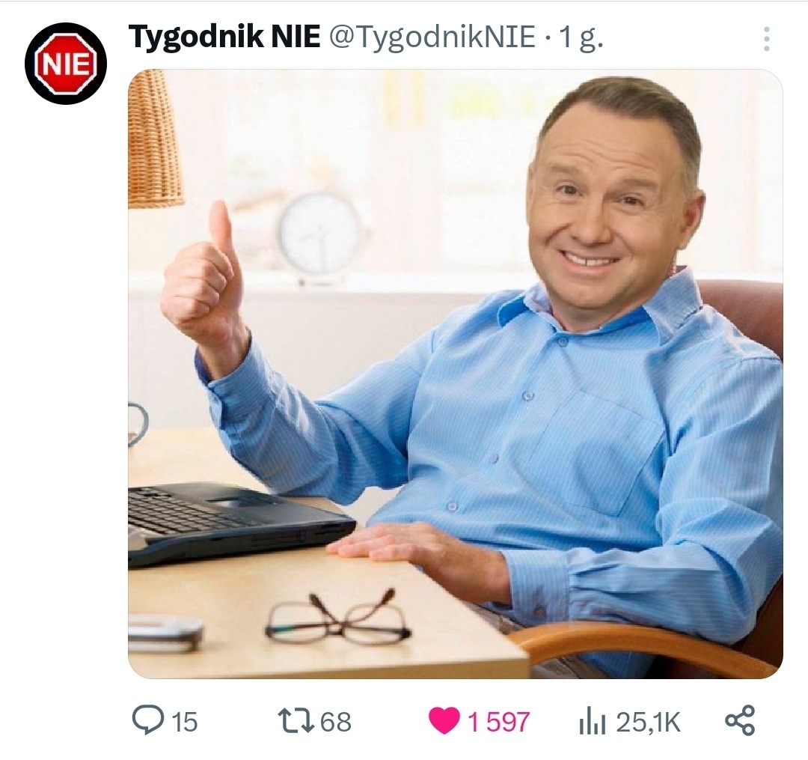Open the @TygodnikNIE handle link
808x760 pixels.
click(x=432, y=37)
